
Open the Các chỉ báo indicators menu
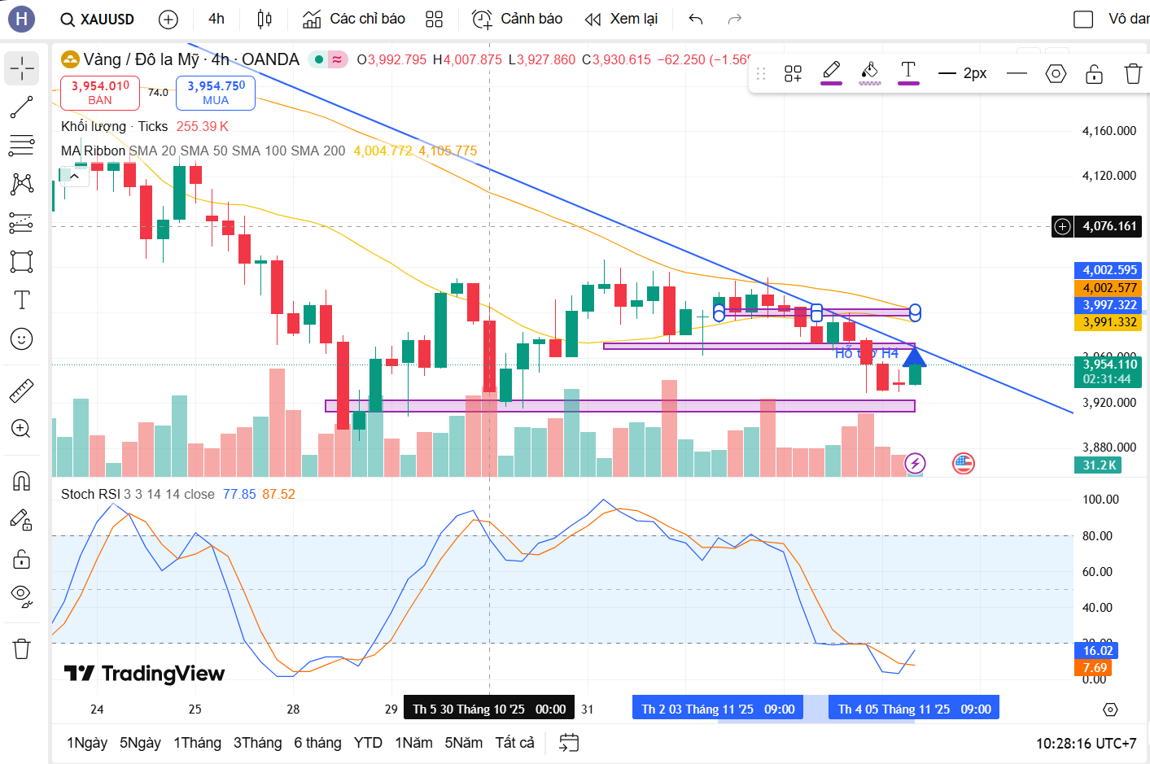click(354, 19)
